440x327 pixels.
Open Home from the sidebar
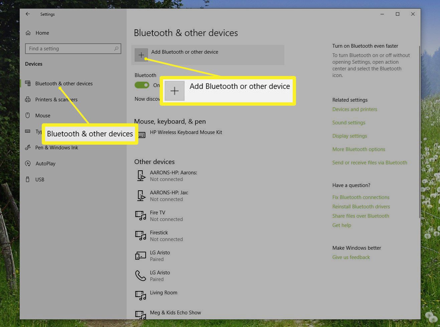pyautogui.click(x=42, y=33)
